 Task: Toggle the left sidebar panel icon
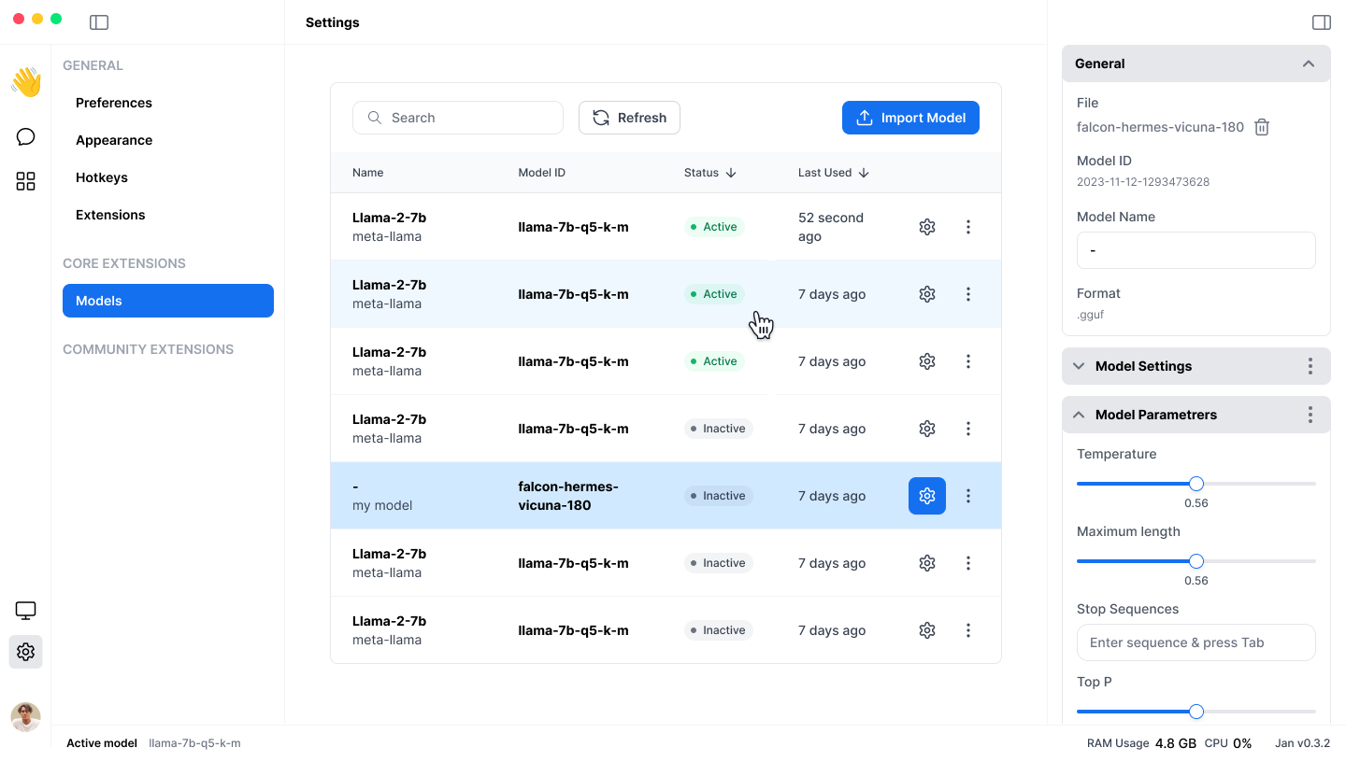[x=99, y=22]
